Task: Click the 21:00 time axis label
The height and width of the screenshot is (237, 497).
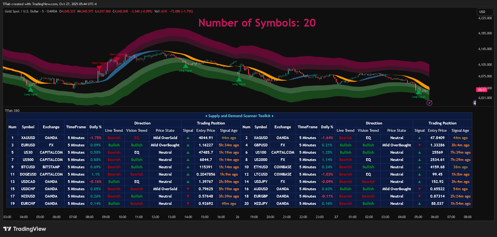Action: tap(287, 217)
